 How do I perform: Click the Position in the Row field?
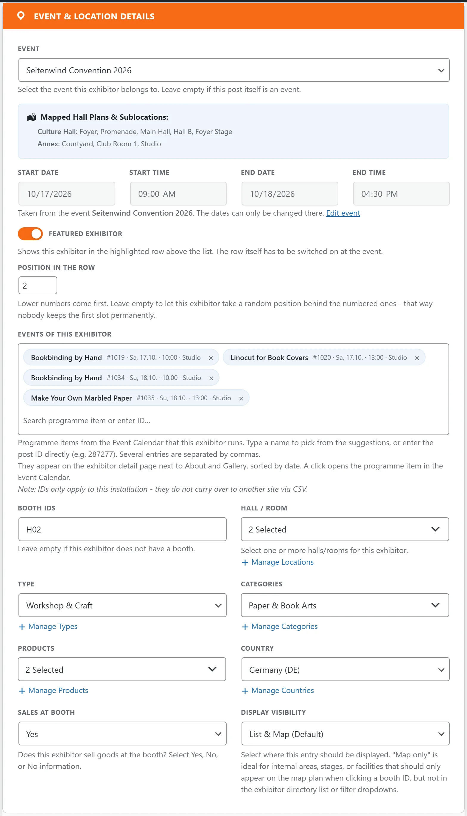click(38, 285)
